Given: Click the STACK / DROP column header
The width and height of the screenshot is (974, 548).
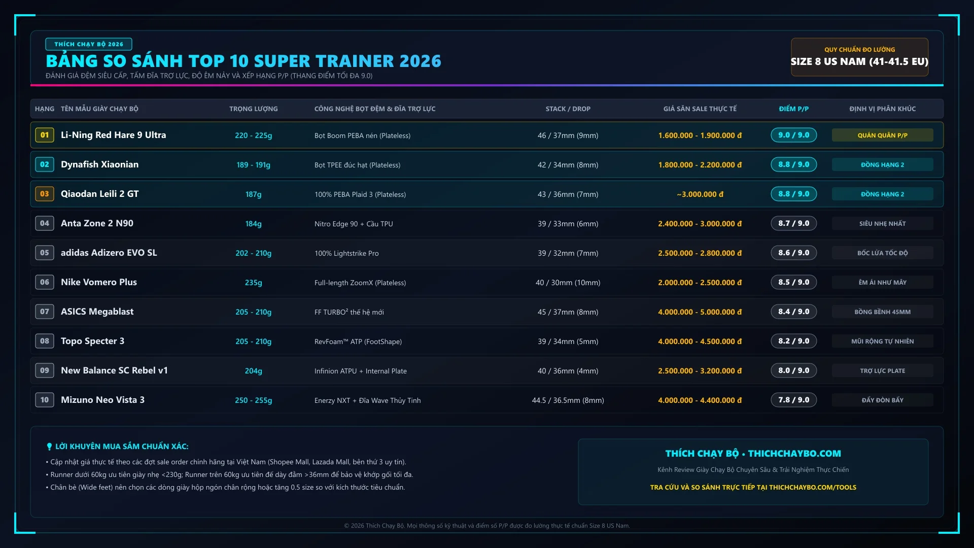Looking at the screenshot, I should tap(568, 109).
